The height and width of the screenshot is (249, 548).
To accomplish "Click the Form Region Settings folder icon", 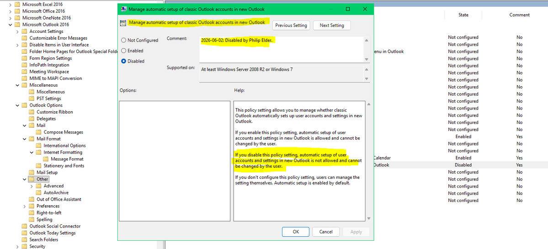I will (x=24, y=58).
